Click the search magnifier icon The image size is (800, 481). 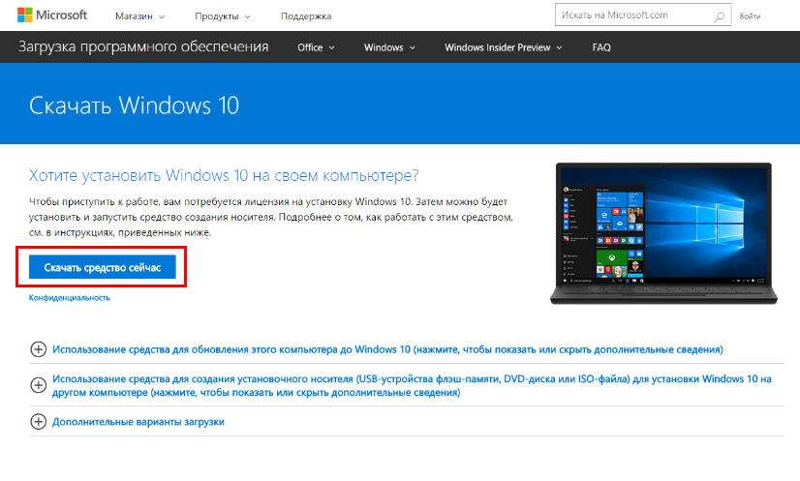click(719, 16)
